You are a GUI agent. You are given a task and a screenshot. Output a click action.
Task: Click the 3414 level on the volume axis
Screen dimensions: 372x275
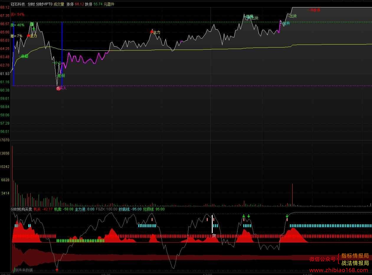[5, 193]
